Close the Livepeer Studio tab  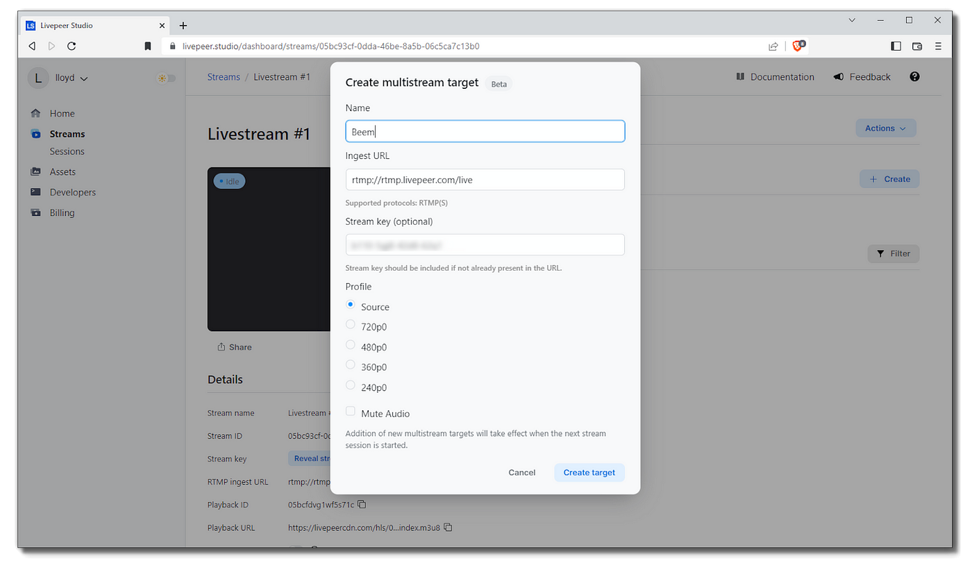click(x=162, y=26)
